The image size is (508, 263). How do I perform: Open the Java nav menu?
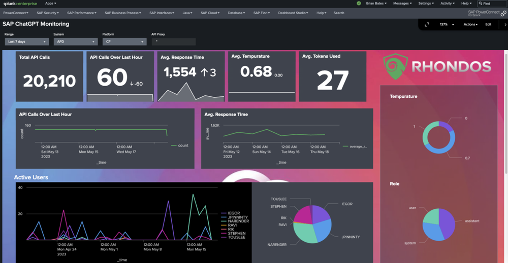[x=187, y=13]
